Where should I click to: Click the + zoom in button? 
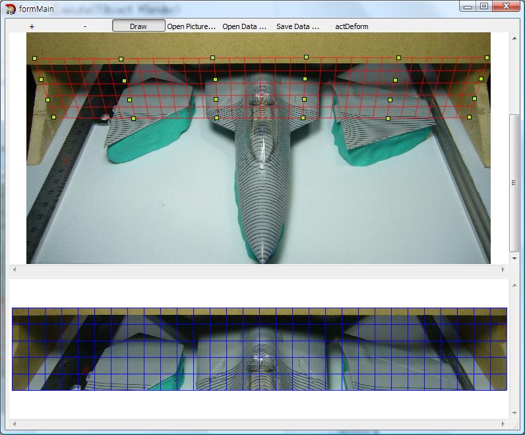[x=32, y=26]
